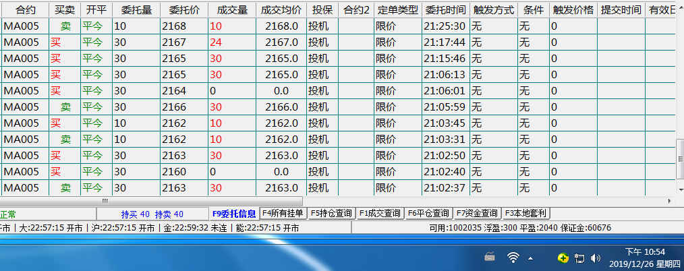Click the order price 2167 cell
Image resolution: width=684 pixels, height=271 pixels.
(184, 42)
